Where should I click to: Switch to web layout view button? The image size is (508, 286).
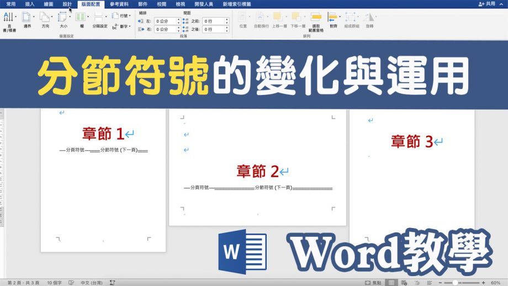404,283
